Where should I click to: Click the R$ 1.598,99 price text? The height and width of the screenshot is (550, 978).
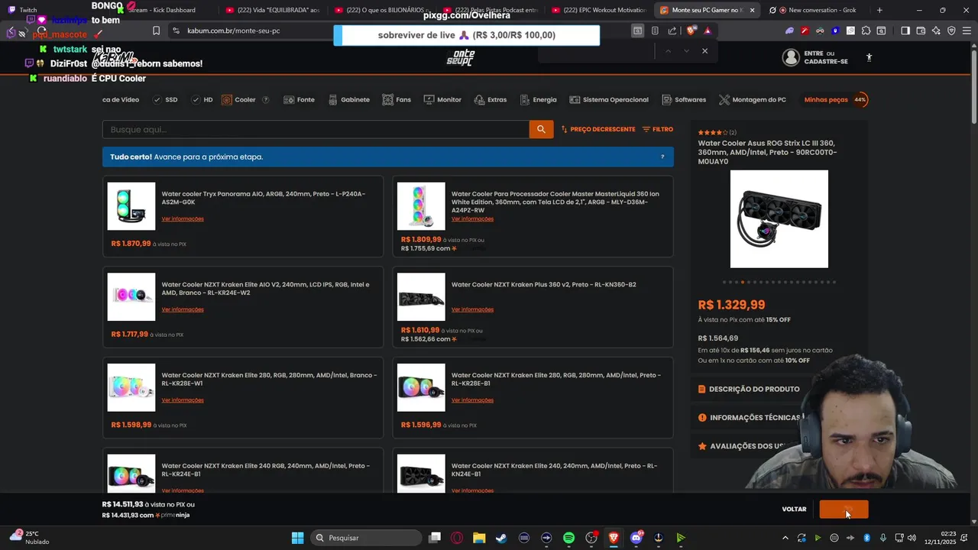click(x=131, y=425)
